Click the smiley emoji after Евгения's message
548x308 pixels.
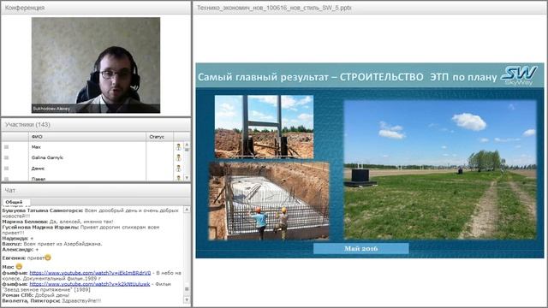[x=48, y=258]
